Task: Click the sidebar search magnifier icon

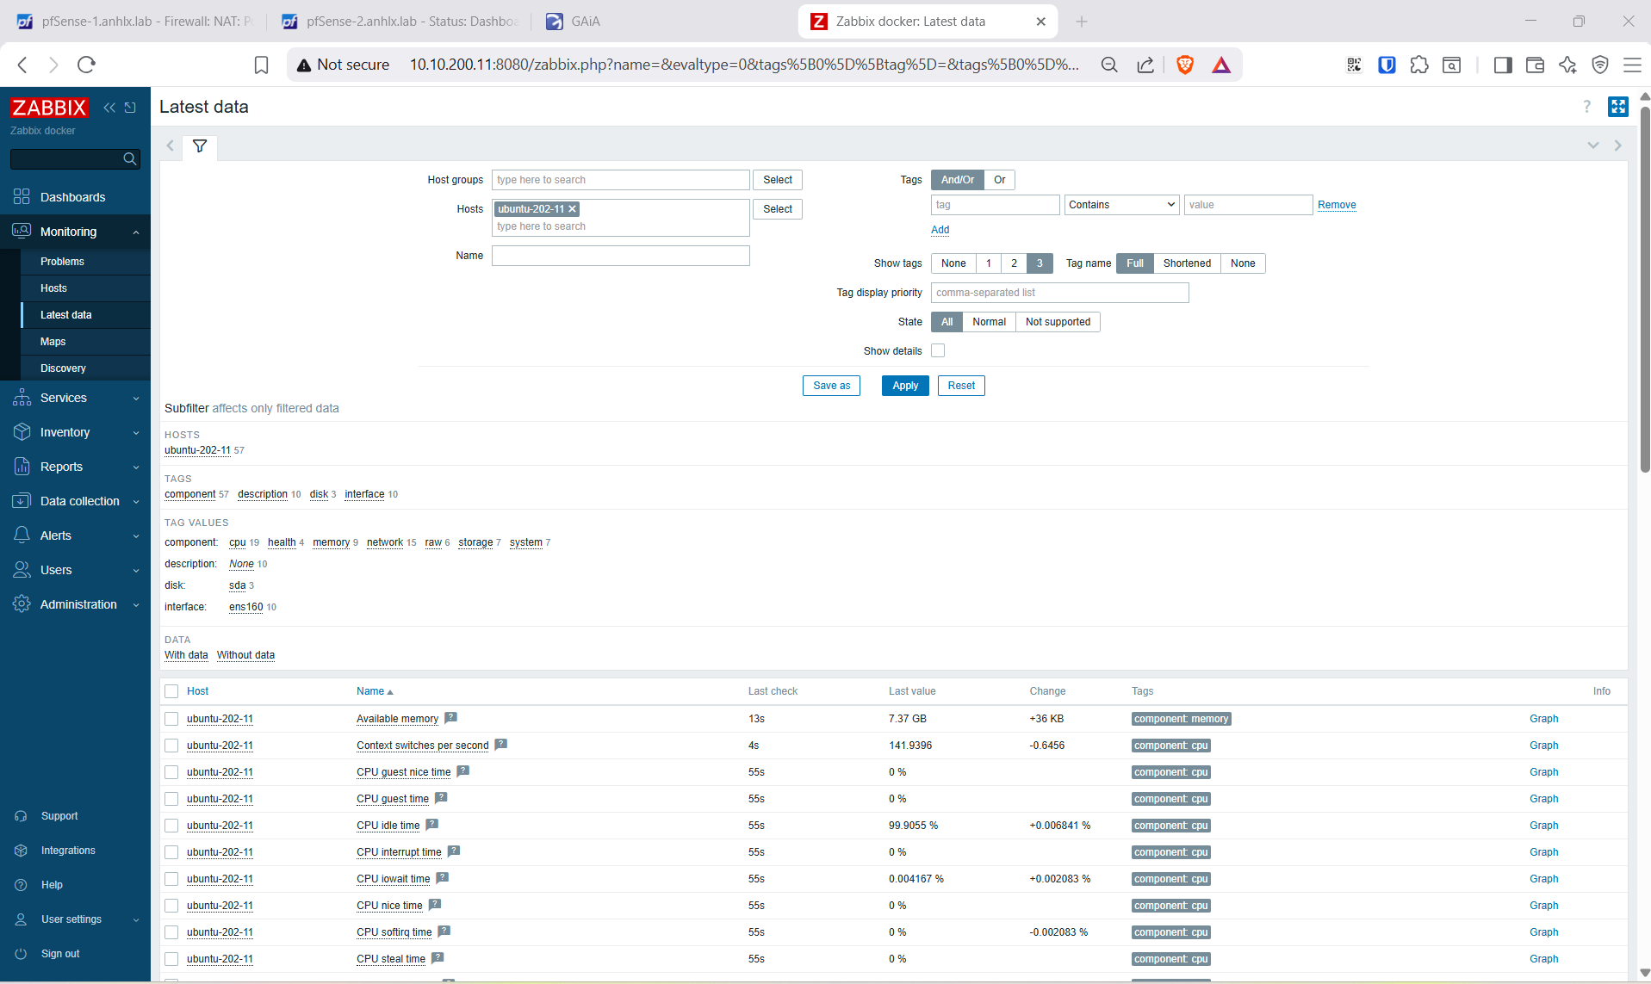Action: tap(130, 159)
